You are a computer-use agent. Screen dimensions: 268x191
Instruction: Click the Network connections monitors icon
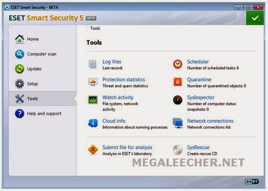tap(177, 123)
